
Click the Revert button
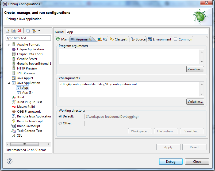click(194, 147)
